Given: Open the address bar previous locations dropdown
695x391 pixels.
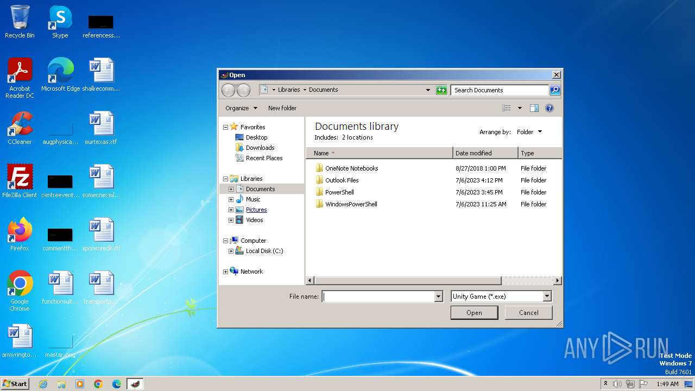Looking at the screenshot, I should (428, 90).
